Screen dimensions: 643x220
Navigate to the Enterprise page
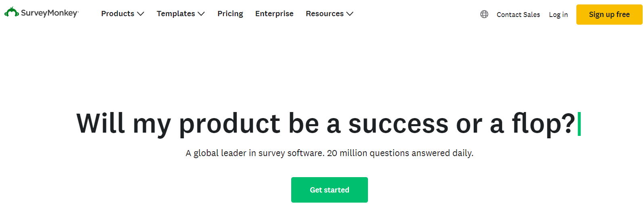tap(274, 14)
